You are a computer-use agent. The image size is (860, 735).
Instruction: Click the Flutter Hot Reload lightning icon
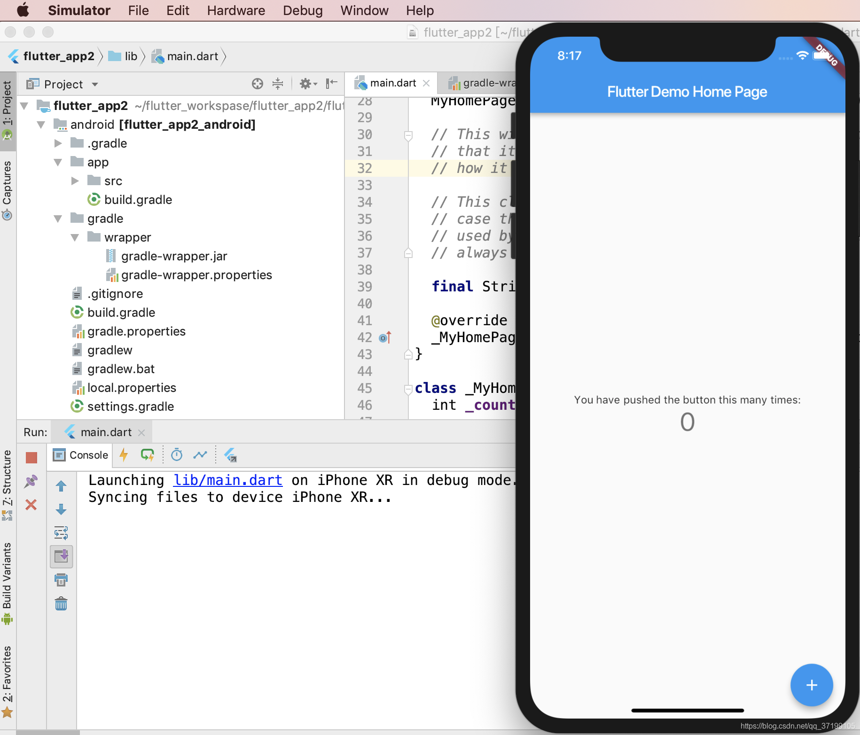pyautogui.click(x=124, y=455)
